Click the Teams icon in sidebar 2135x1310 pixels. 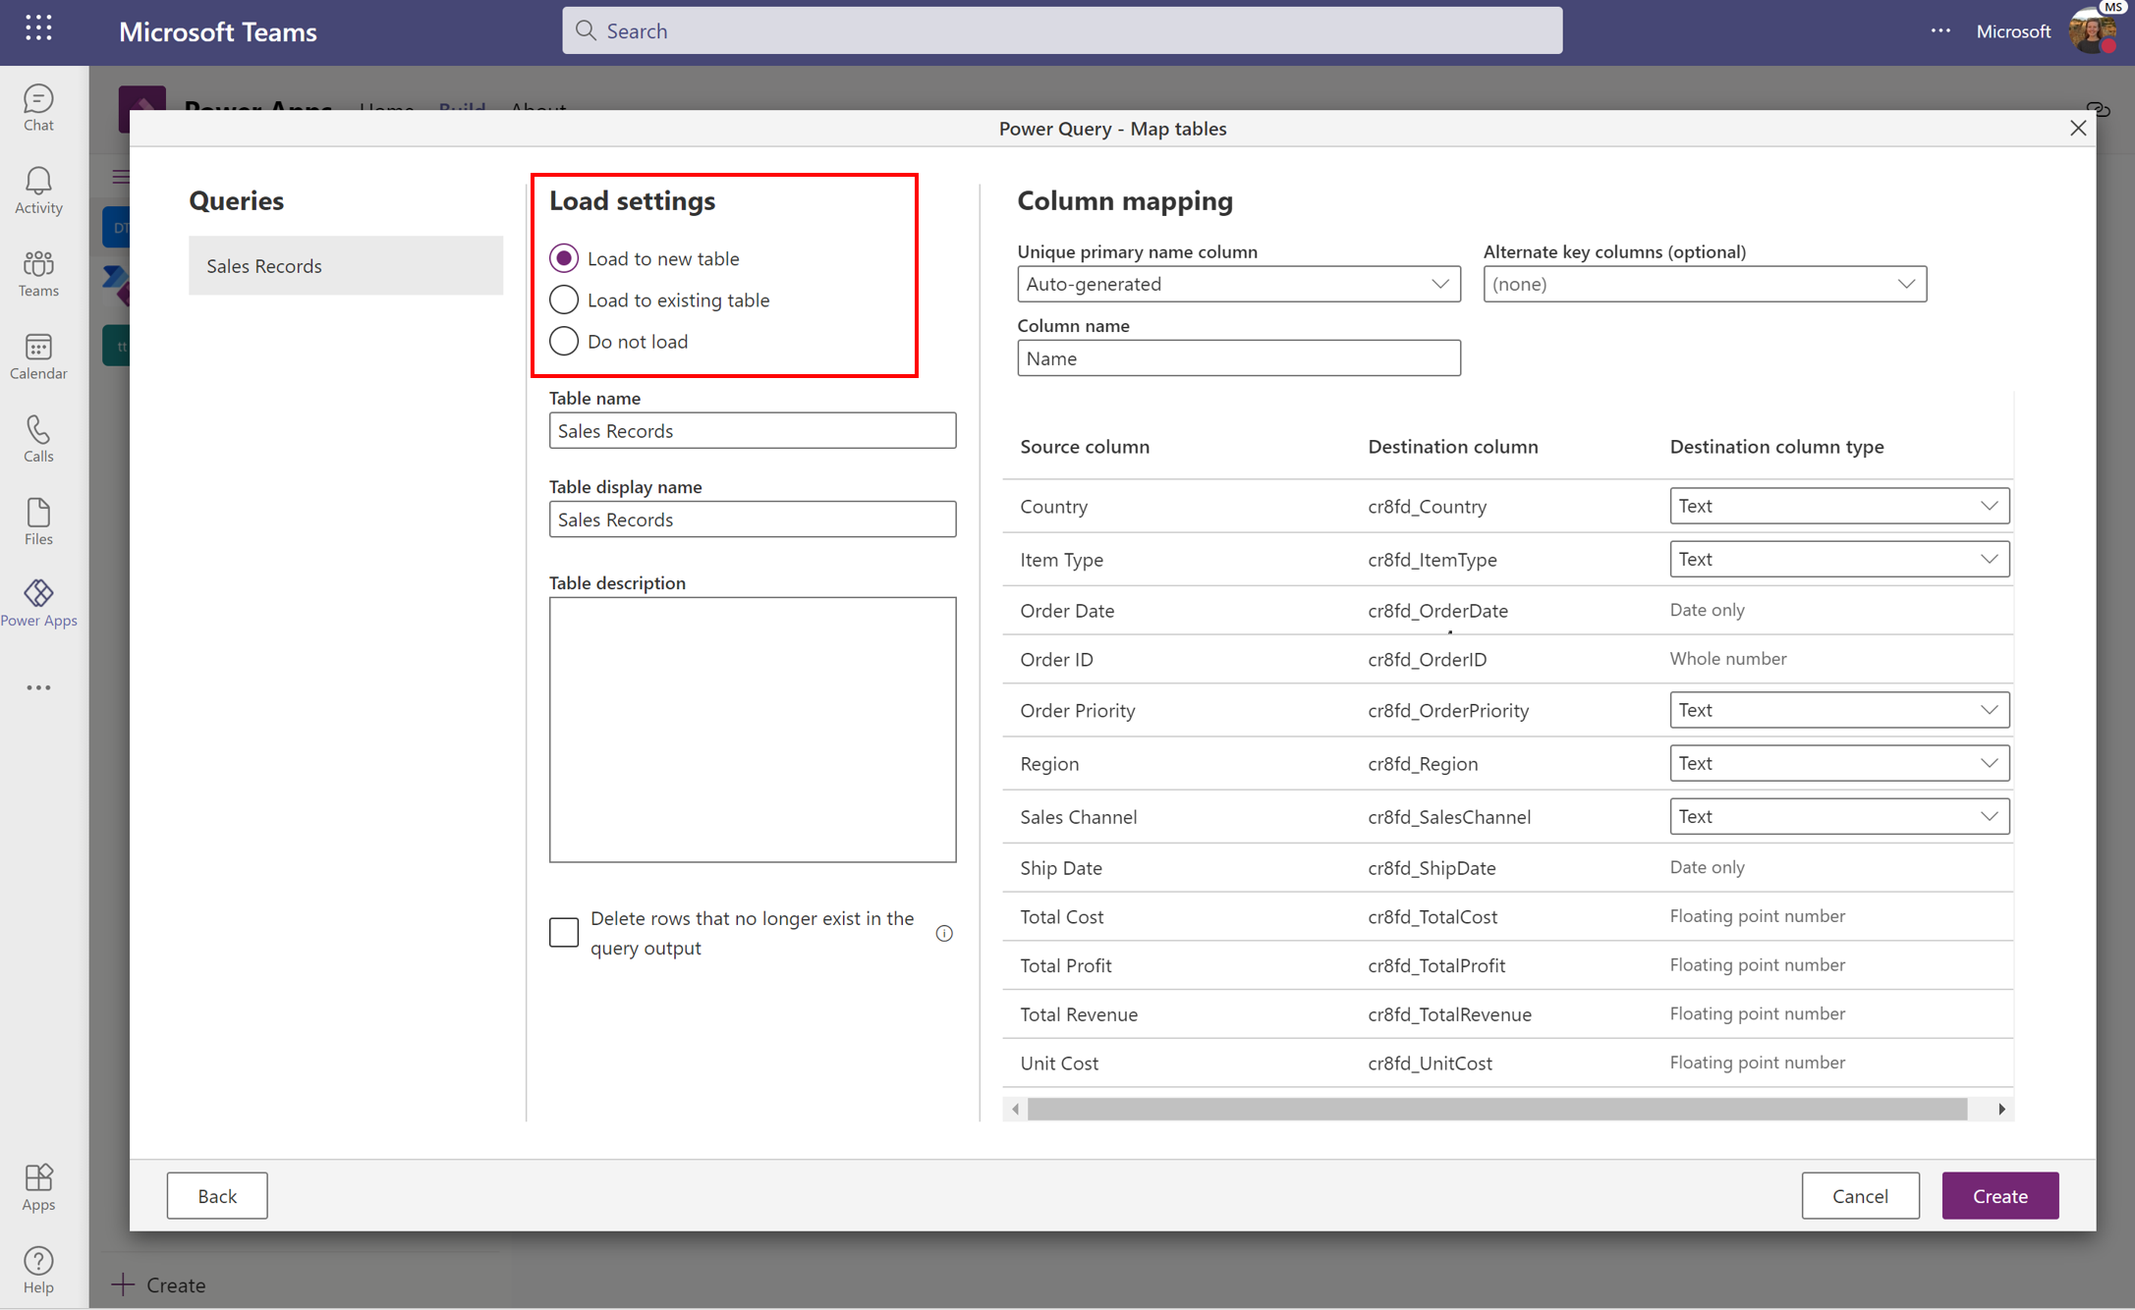[x=39, y=265]
